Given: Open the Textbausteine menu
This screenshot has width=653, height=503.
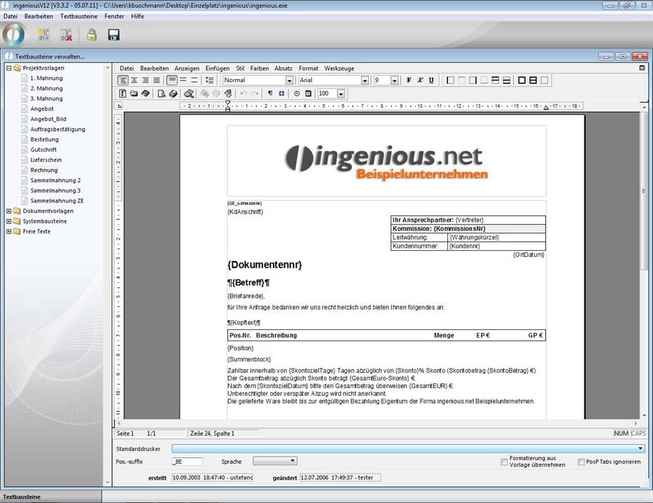Looking at the screenshot, I should (78, 15).
